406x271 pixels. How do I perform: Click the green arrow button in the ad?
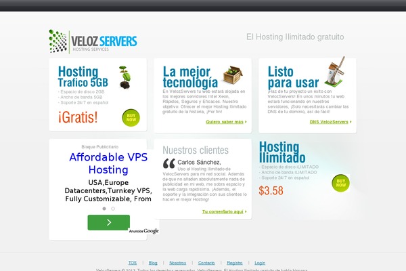tap(109, 222)
